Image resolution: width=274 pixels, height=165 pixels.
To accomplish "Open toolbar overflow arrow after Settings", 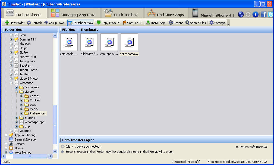I will [x=228, y=23].
